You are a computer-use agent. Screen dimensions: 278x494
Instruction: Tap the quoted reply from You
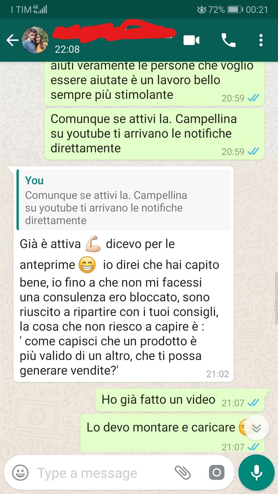(124, 200)
